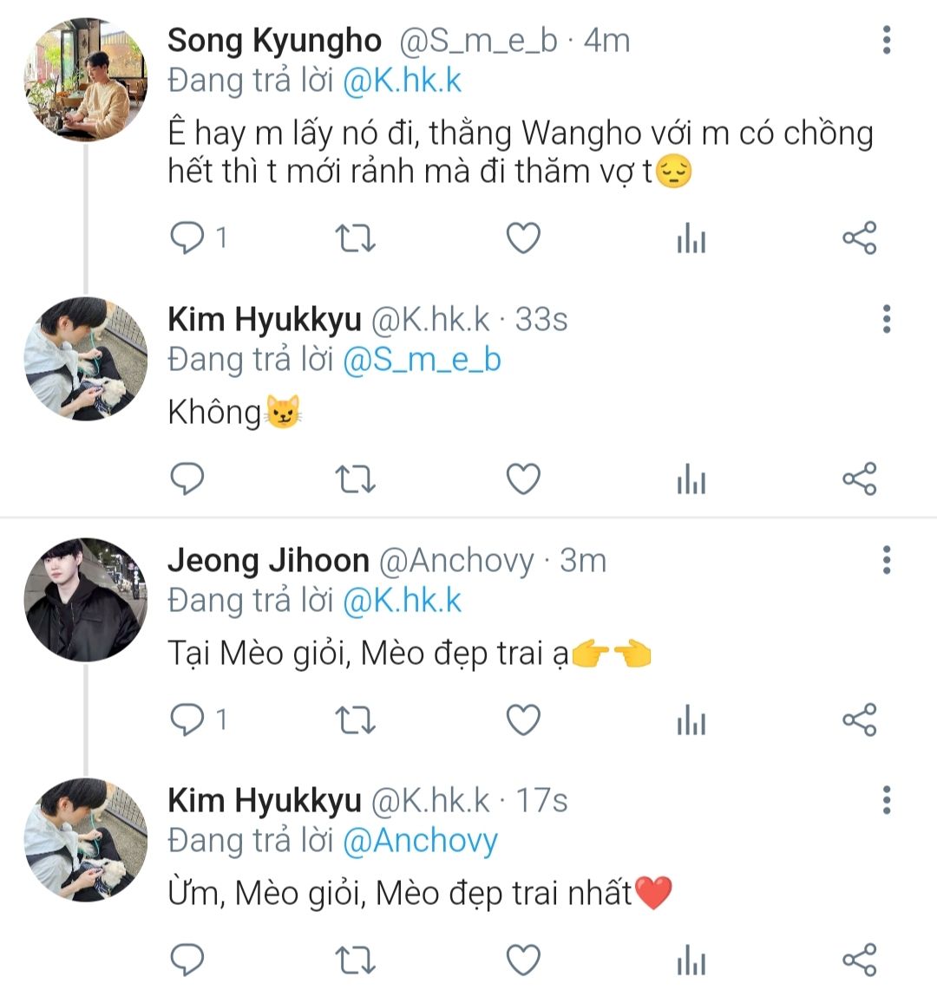Open Song Kyungho's profile picture
This screenshot has height=996, width=937.
point(85,79)
